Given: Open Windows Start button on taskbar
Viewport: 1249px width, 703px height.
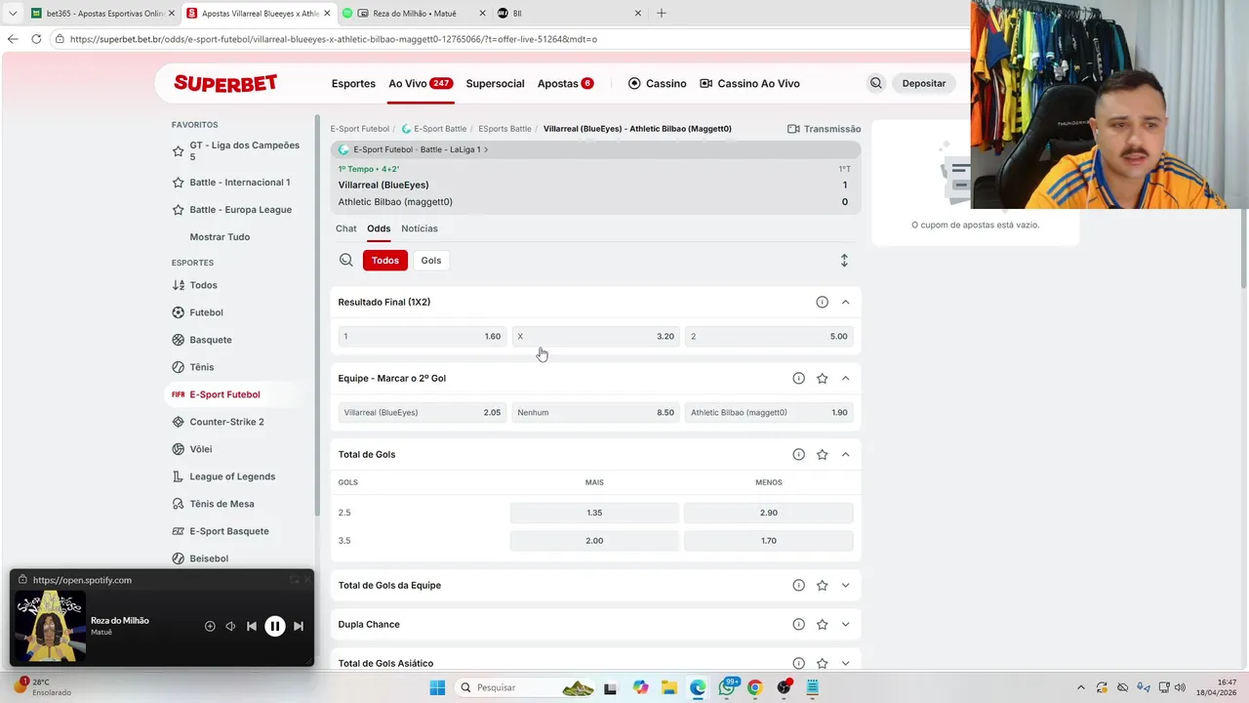Looking at the screenshot, I should [x=437, y=687].
